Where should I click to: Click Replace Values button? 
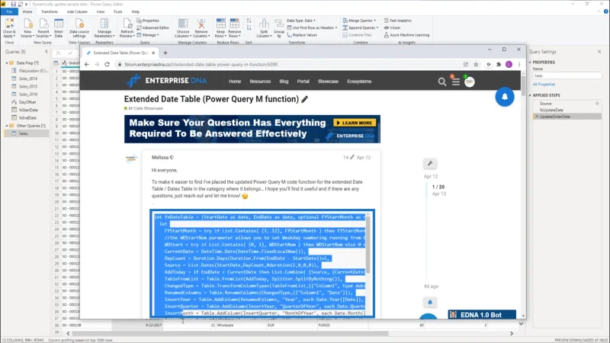[302, 35]
